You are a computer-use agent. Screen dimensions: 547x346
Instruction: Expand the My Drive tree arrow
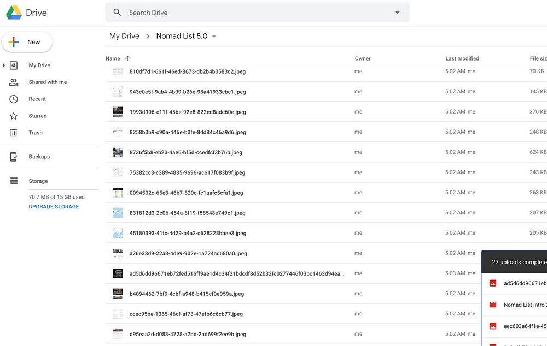tap(4, 65)
